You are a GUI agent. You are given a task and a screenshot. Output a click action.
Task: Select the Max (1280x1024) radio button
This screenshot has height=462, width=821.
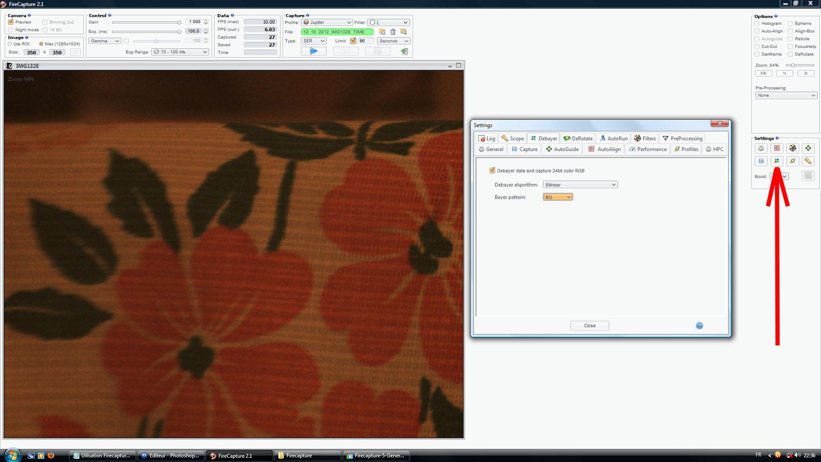click(41, 44)
